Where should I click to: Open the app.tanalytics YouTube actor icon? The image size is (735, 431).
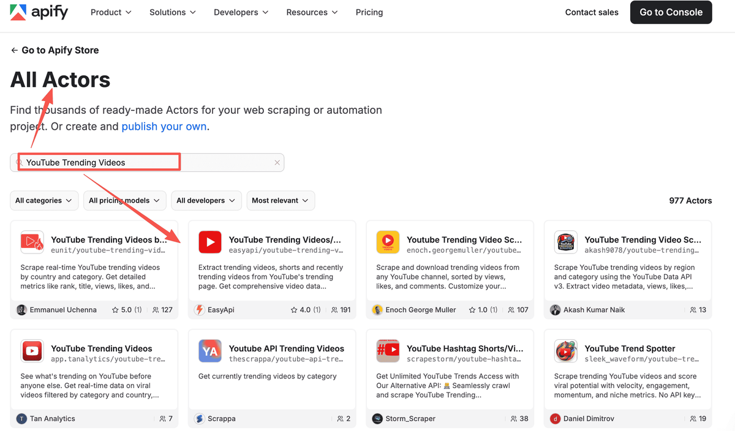pyautogui.click(x=32, y=351)
